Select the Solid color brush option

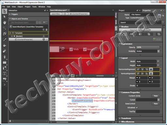coord(132,34)
